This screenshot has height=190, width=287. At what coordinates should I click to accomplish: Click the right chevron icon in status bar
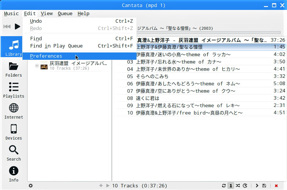point(257,186)
